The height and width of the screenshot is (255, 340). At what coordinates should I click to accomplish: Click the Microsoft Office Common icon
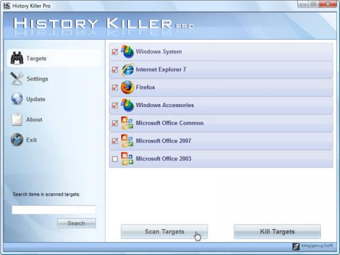click(127, 123)
